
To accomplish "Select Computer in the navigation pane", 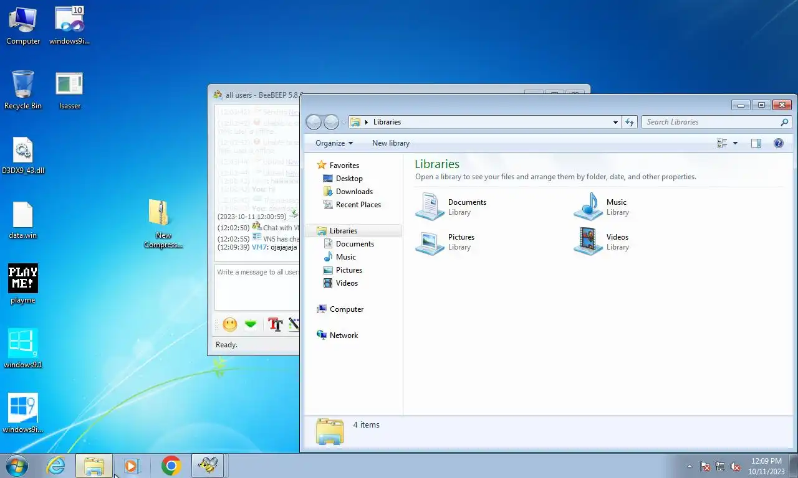I will tap(340, 309).
